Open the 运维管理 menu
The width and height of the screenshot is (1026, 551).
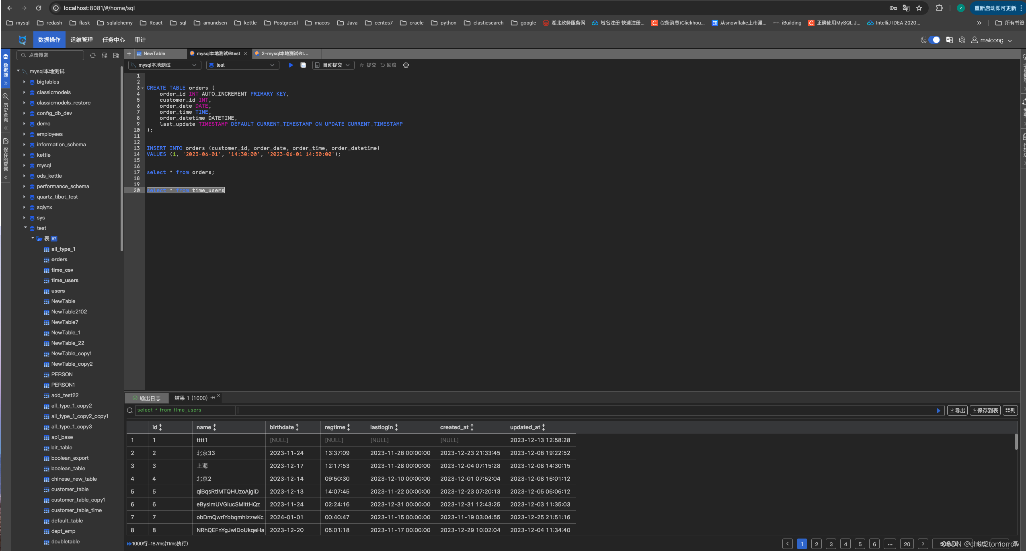(x=82, y=40)
